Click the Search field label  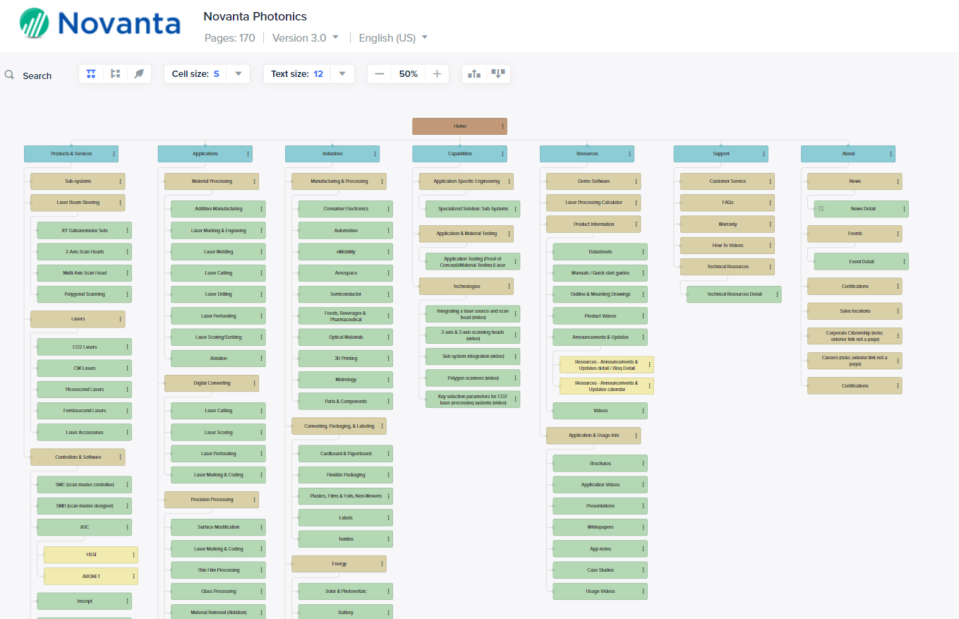[x=37, y=76]
